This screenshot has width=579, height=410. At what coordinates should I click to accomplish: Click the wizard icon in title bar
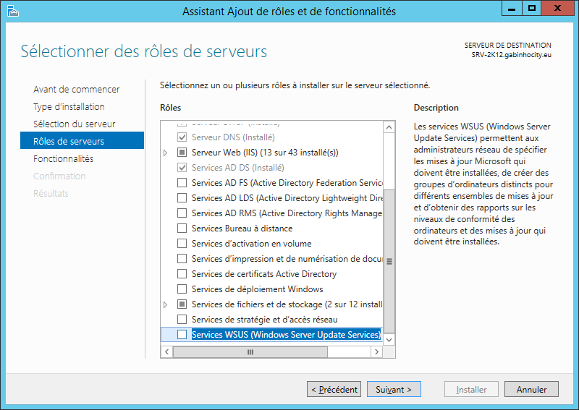[12, 11]
